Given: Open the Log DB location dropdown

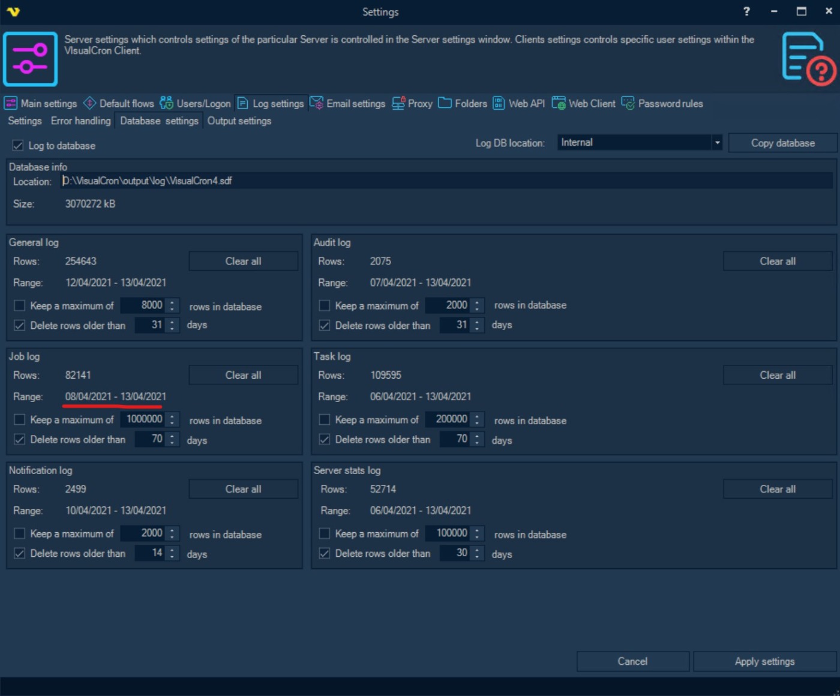Looking at the screenshot, I should pos(716,143).
